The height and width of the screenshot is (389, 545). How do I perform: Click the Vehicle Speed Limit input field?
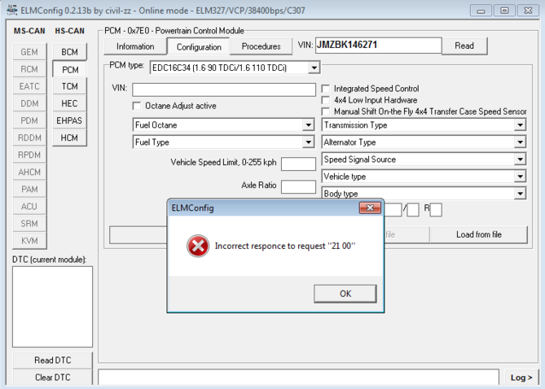pyautogui.click(x=298, y=164)
